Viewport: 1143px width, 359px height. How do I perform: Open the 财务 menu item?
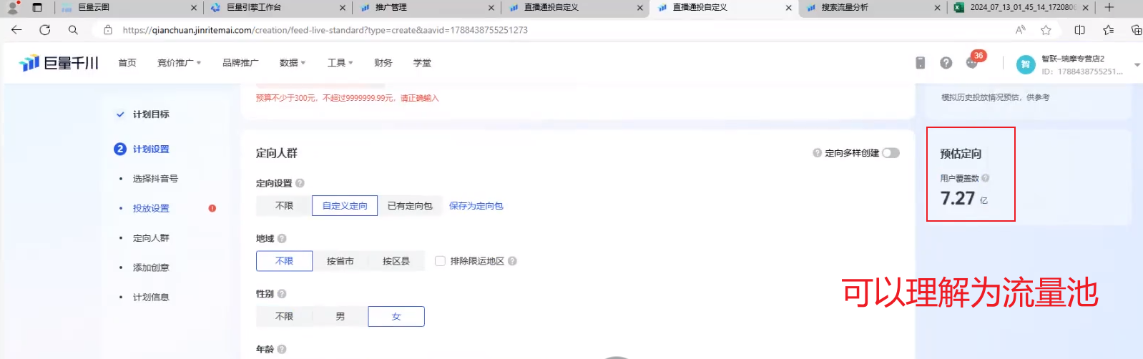(383, 63)
